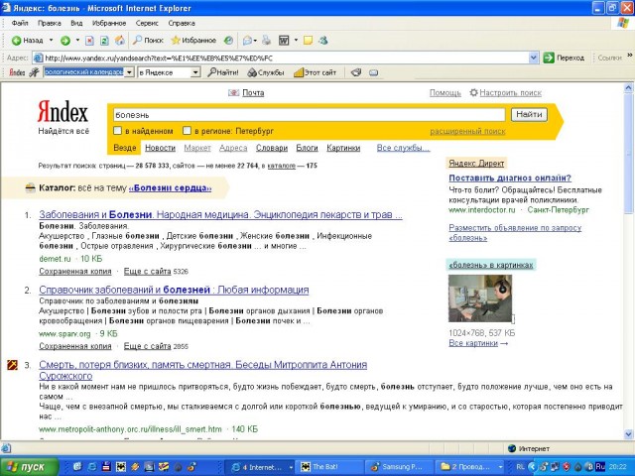Image resolution: width=635 pixels, height=476 pixels.
Task: Click the red icon beside result 3
Action: [12, 365]
